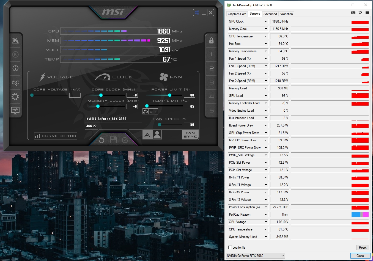Apply Afterburner settings with checkmark
This screenshot has height=261, width=373.
[125, 140]
